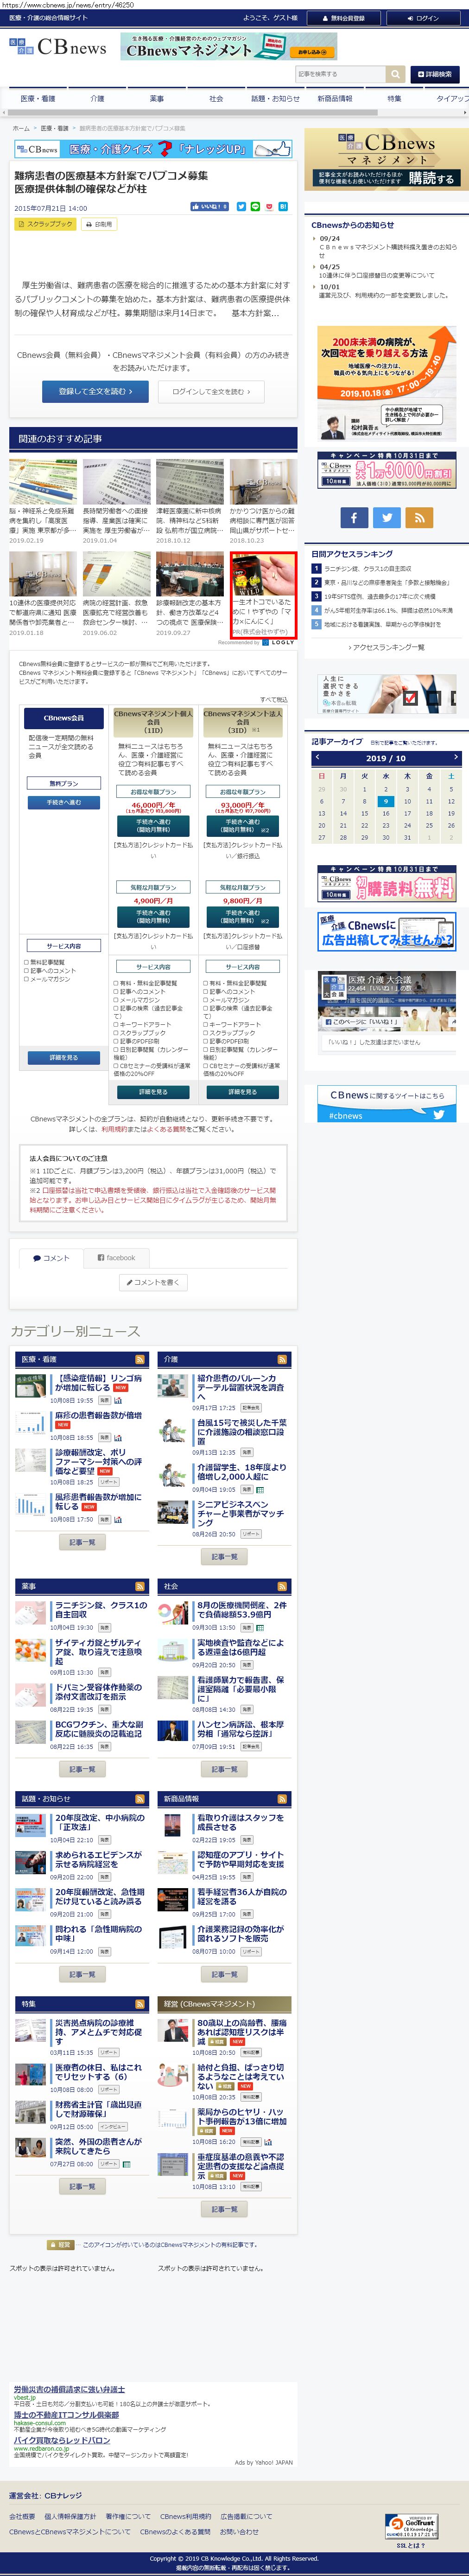This screenshot has width=469, height=2576.
Task: Open 介護 in navigation bar
Action: [x=97, y=99]
